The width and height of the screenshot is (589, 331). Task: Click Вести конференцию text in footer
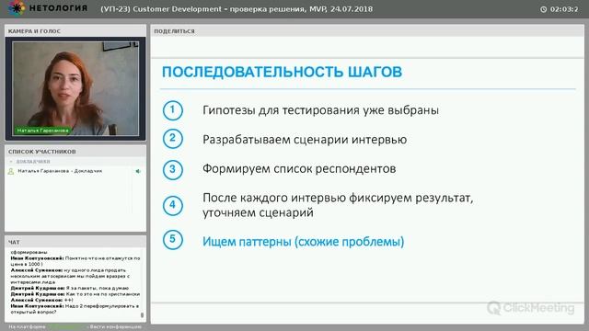pos(116,327)
